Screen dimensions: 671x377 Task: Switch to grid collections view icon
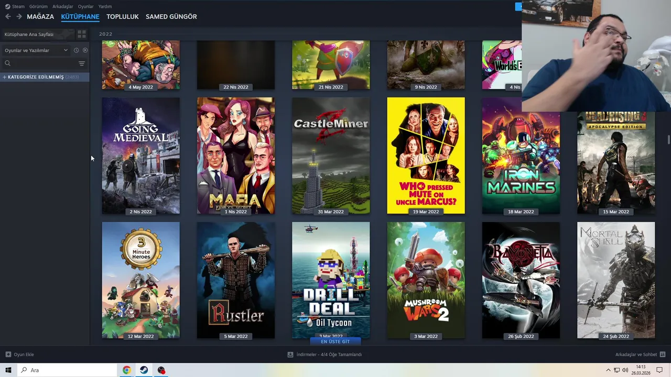tap(82, 34)
